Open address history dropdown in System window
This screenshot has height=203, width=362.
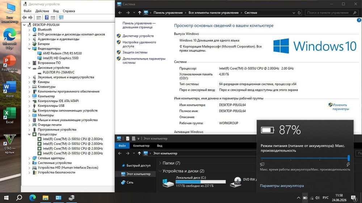(294, 13)
